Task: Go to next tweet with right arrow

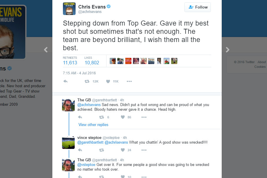Action: (227, 50)
